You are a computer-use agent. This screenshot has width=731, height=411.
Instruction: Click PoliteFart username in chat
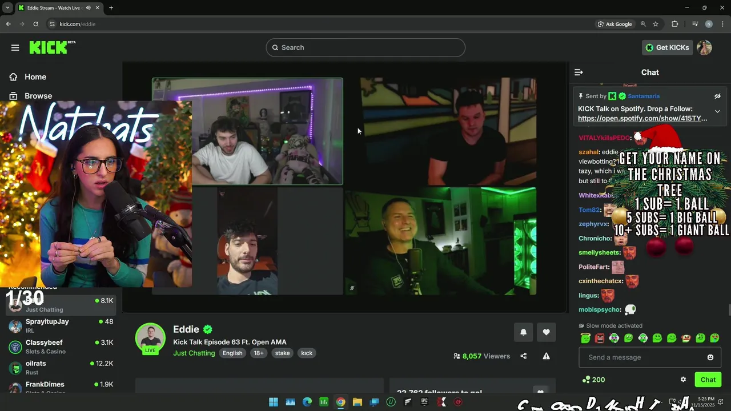click(593, 267)
